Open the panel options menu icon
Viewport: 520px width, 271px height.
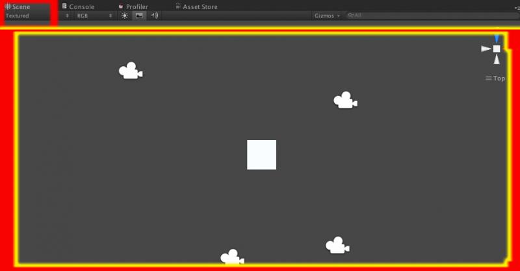click(517, 7)
